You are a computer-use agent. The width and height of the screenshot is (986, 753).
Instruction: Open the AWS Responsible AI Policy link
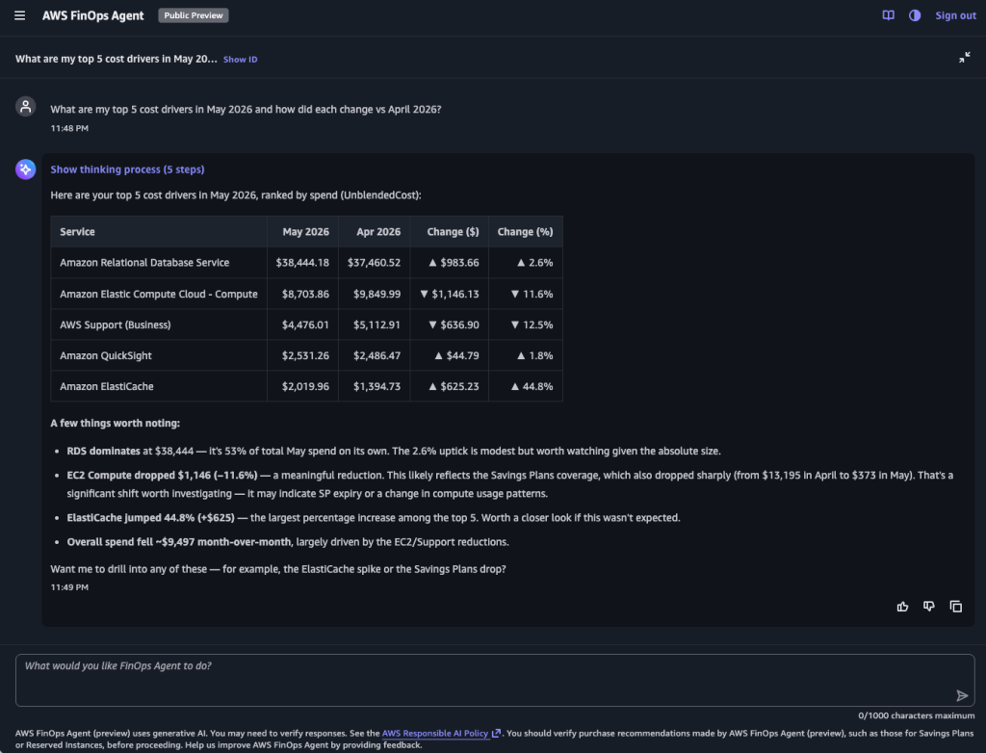(441, 733)
